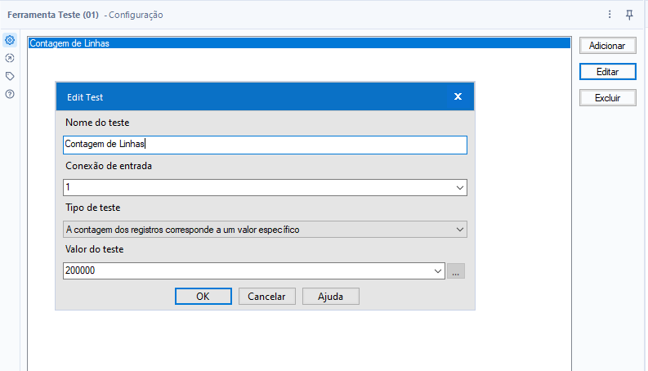Cancel the Edit Test dialog

266,297
